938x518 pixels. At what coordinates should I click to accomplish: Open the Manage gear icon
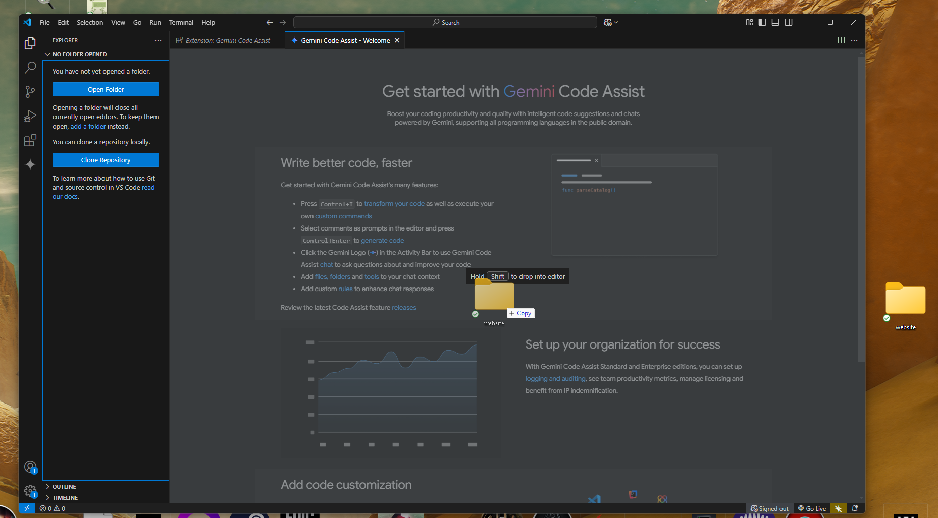tap(30, 490)
